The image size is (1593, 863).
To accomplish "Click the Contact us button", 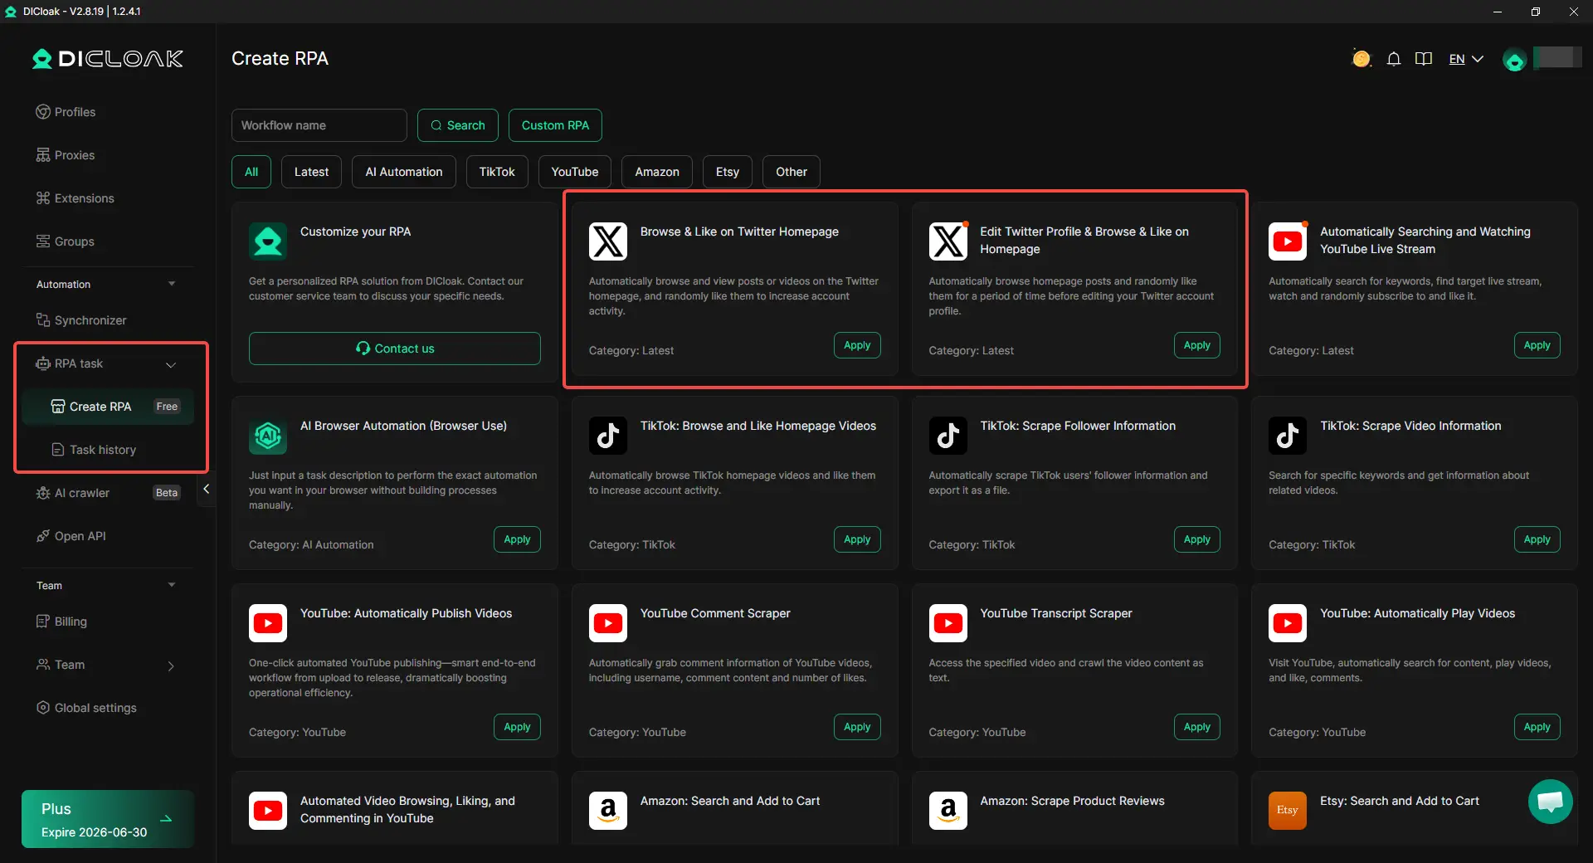I will (x=394, y=349).
